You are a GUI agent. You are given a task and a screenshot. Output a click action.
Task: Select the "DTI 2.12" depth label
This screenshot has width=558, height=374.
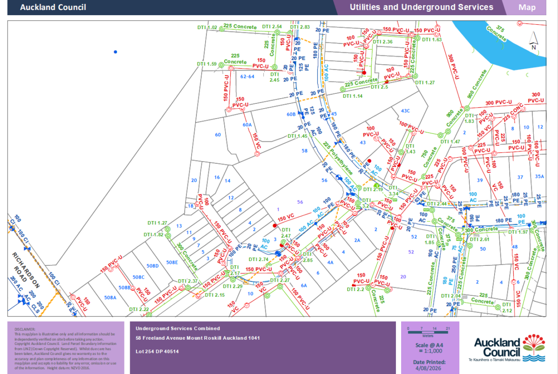tap(507, 308)
